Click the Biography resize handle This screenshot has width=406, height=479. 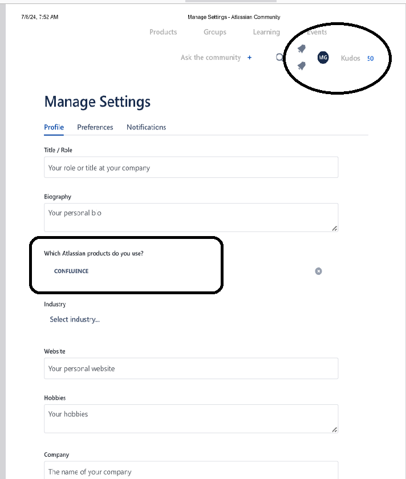point(335,228)
